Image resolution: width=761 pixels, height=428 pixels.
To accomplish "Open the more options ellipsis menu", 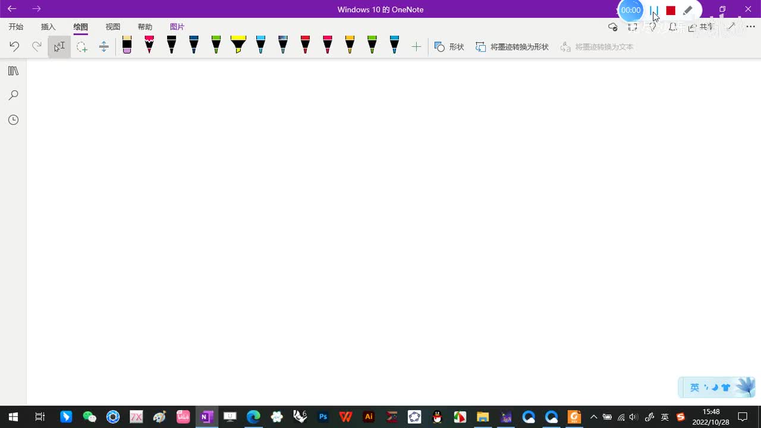I will pos(750,27).
